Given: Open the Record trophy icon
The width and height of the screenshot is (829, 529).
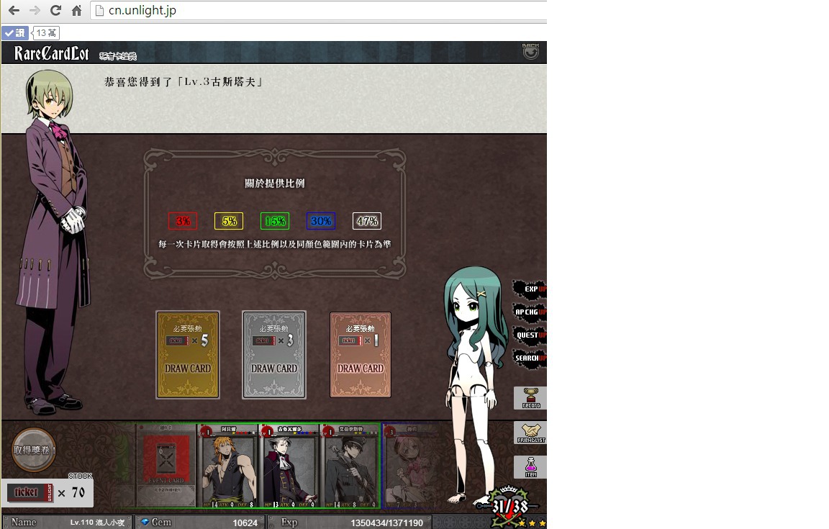Looking at the screenshot, I should tap(530, 398).
